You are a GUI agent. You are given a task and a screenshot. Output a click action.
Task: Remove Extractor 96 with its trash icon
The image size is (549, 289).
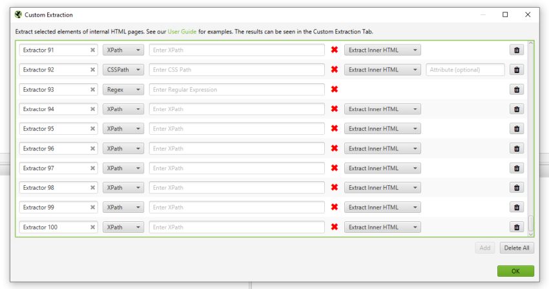click(x=517, y=148)
